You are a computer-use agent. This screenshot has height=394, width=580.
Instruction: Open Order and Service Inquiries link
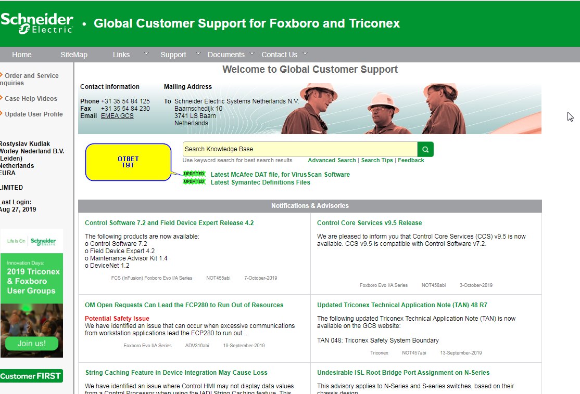[30, 79]
